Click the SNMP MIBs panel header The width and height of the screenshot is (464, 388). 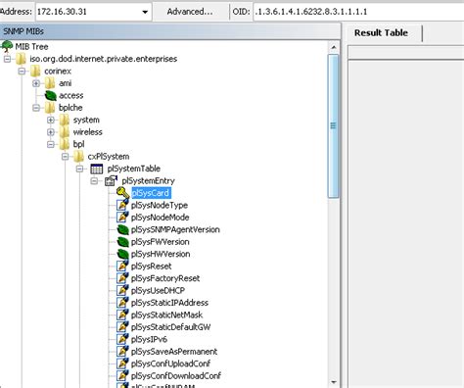coord(170,31)
